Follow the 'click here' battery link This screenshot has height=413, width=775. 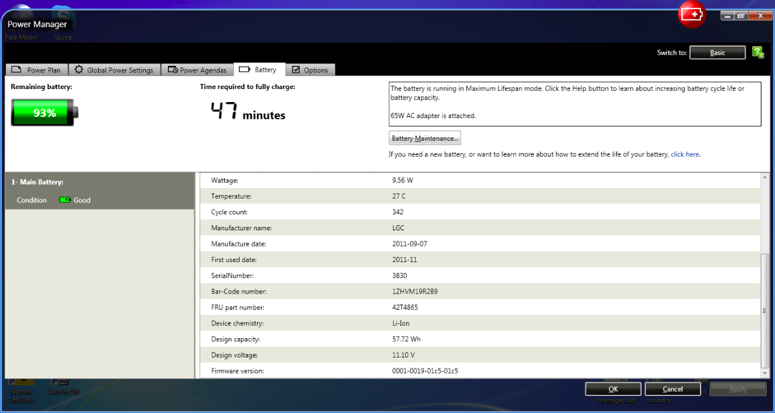(685, 155)
